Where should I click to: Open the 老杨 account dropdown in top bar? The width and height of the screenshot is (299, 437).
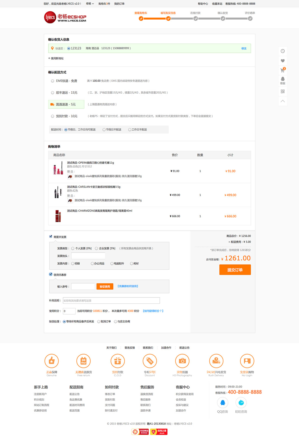[90, 4]
